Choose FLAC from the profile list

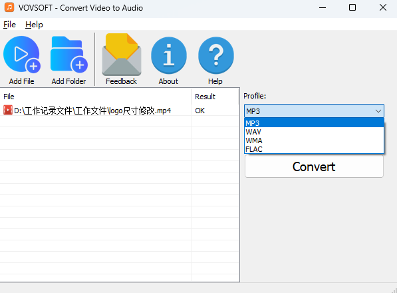(x=314, y=149)
